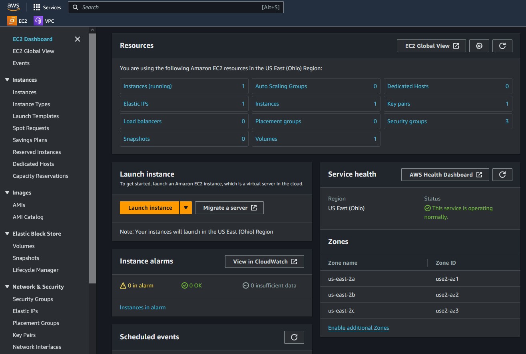This screenshot has height=354, width=526.
Task: Click Enable additional Zones link
Action: 359,328
